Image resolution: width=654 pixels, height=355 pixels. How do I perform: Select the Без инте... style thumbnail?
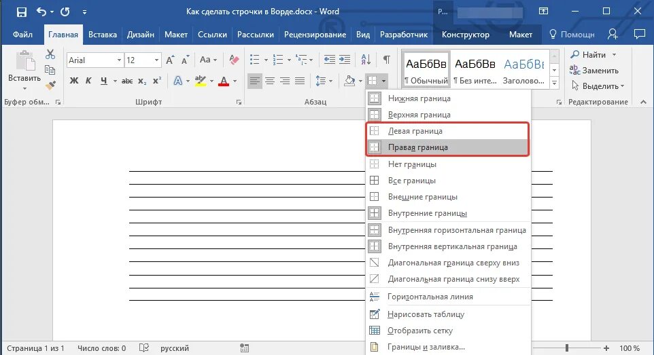coord(475,70)
